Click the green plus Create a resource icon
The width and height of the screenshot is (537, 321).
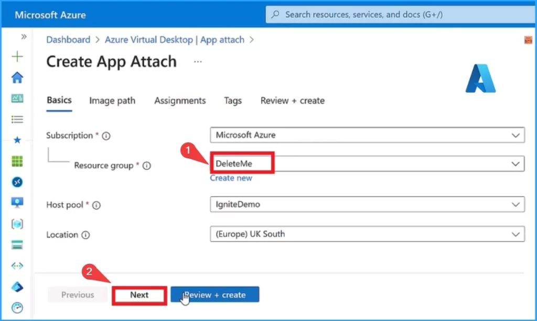[17, 57]
